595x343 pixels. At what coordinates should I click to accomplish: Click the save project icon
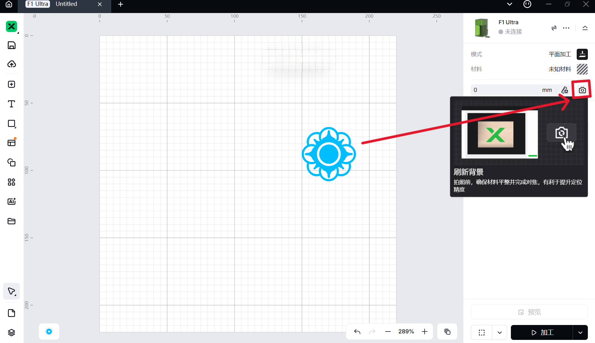click(x=11, y=45)
